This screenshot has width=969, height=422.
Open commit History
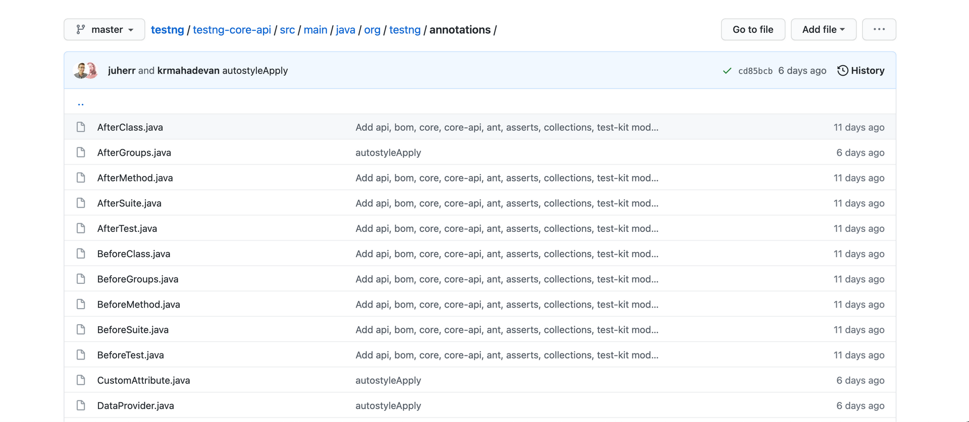(861, 71)
